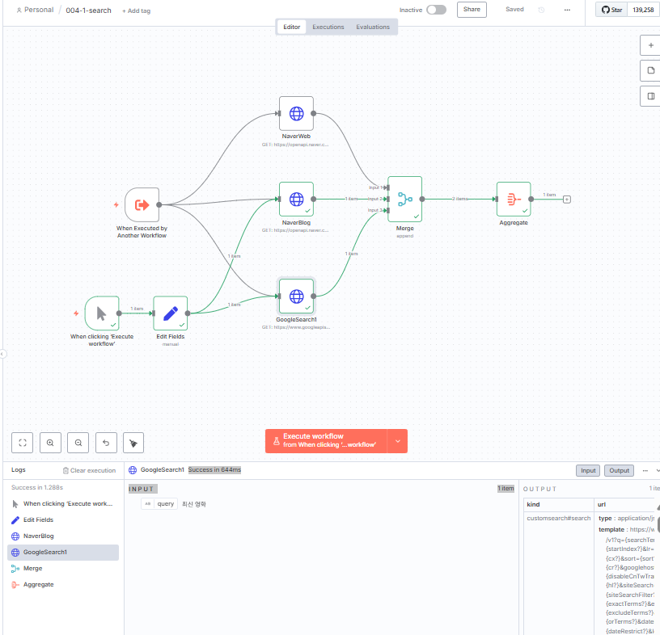
Task: Click the 'Success in 644ms' status text
Action: pyautogui.click(x=214, y=469)
